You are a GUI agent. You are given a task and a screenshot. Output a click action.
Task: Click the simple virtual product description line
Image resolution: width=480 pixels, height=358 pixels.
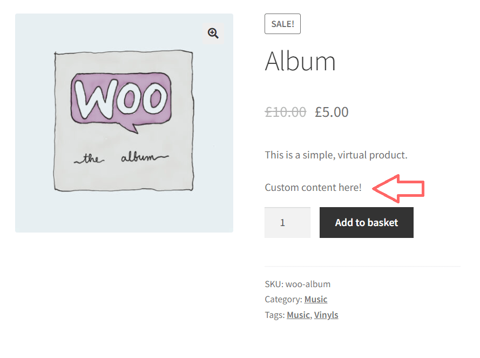[x=335, y=155]
